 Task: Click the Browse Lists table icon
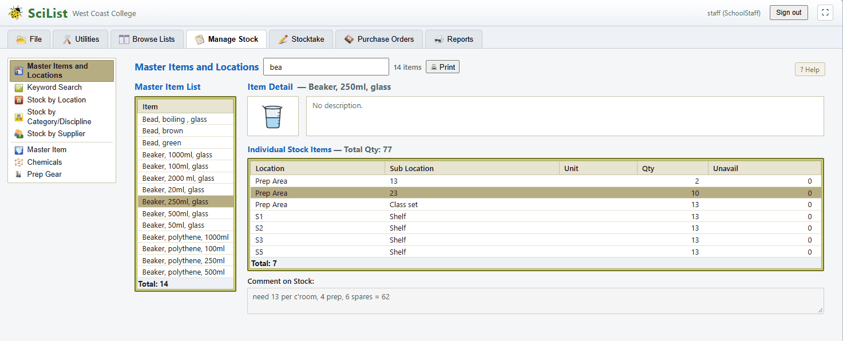coord(124,39)
